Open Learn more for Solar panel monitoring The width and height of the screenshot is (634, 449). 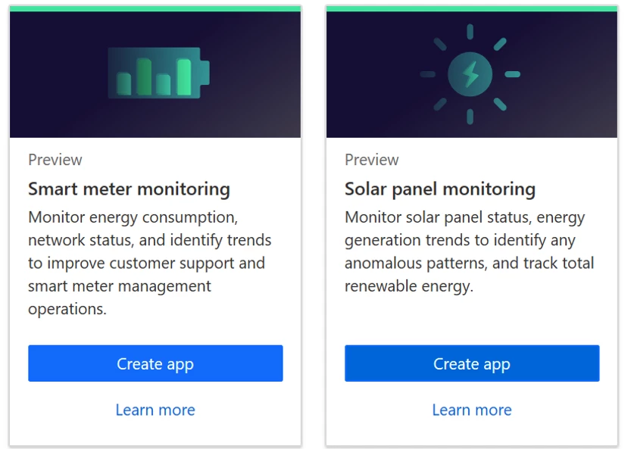472,410
